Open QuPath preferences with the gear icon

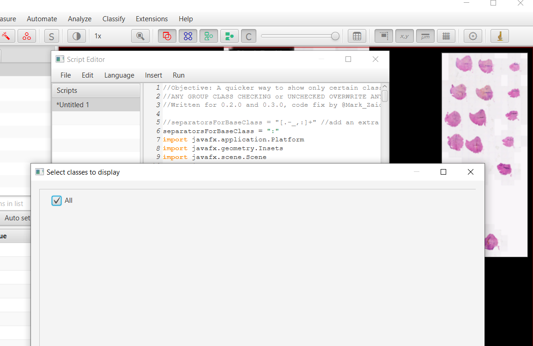coord(472,36)
